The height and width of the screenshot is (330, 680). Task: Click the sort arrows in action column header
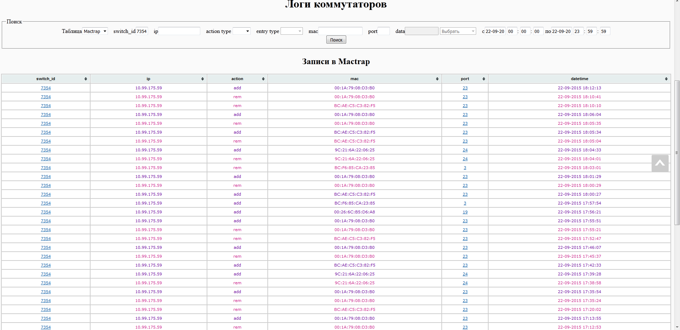click(263, 79)
